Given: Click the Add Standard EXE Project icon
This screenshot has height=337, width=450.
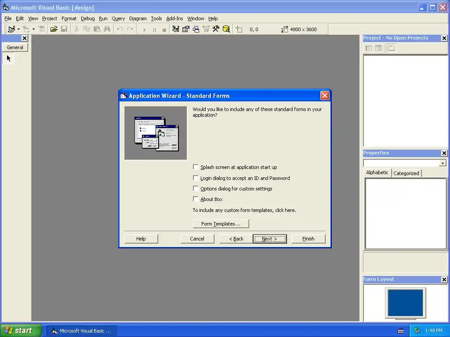Looking at the screenshot, I should coord(11,29).
